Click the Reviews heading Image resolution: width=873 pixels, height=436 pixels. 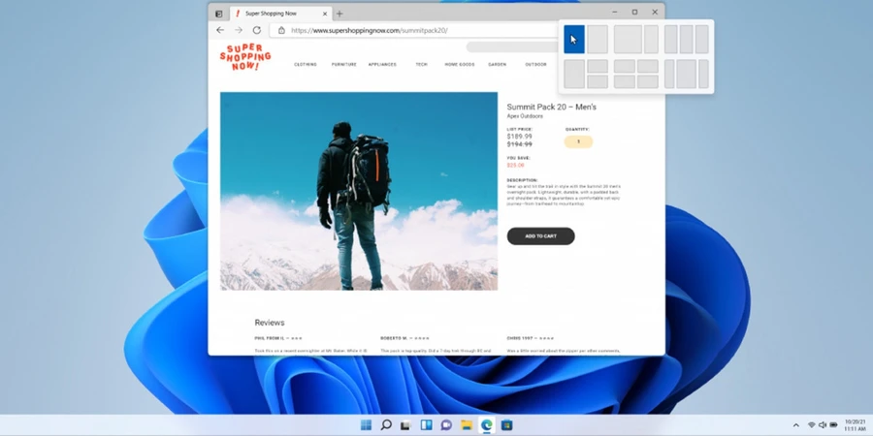(270, 323)
